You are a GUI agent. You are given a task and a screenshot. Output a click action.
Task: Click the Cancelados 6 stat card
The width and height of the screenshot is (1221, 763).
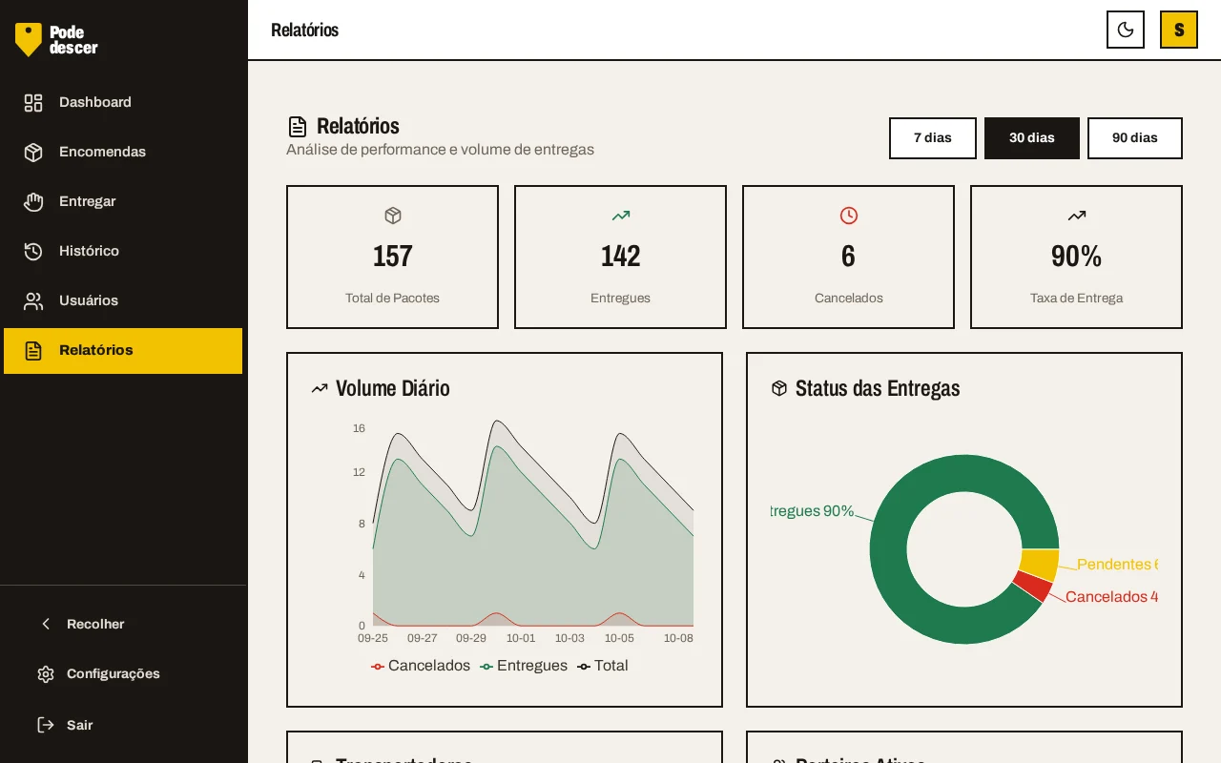848,258
